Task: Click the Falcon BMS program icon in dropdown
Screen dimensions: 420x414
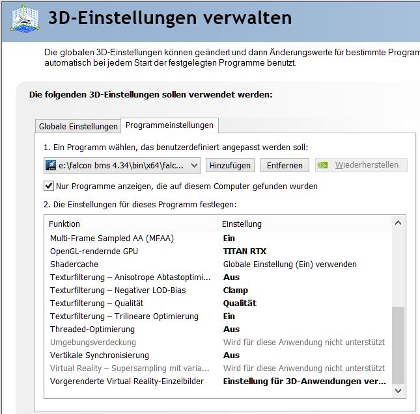Action: pos(51,165)
